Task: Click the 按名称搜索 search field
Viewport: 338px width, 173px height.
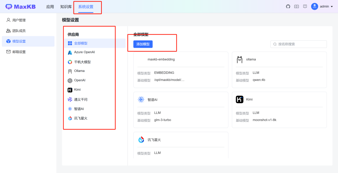Action: 299,44
